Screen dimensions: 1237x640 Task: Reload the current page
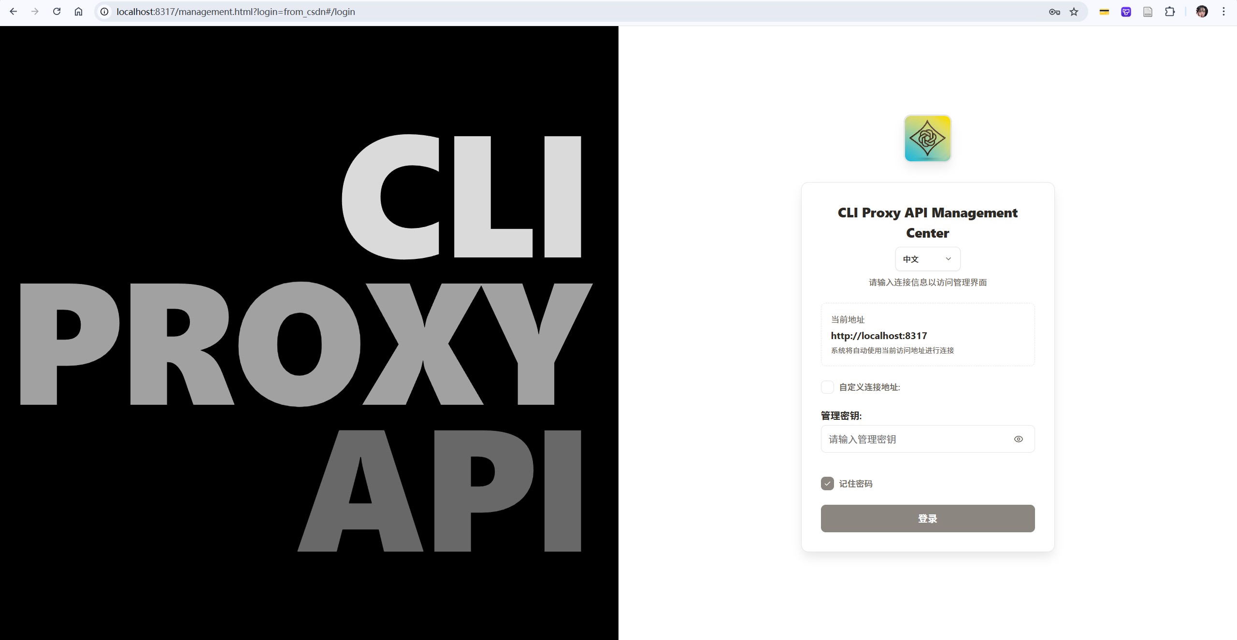(57, 12)
